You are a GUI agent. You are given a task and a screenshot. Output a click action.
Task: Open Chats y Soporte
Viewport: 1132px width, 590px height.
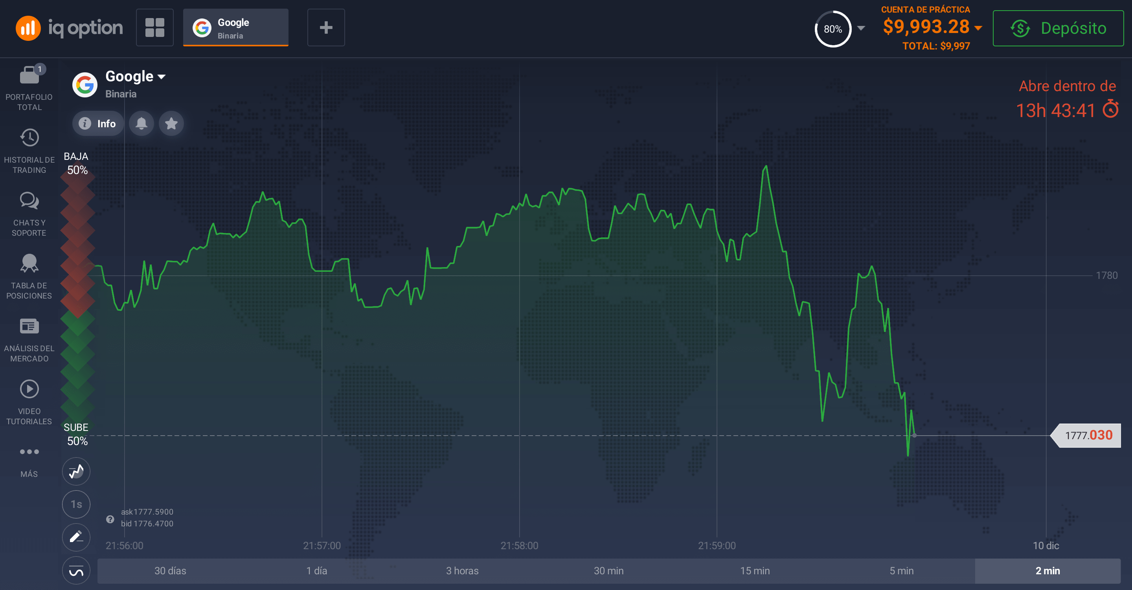[x=29, y=214]
